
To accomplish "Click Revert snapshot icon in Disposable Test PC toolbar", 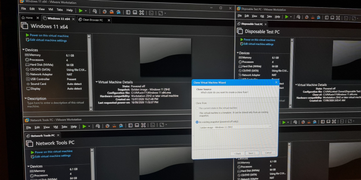I will [313, 17].
